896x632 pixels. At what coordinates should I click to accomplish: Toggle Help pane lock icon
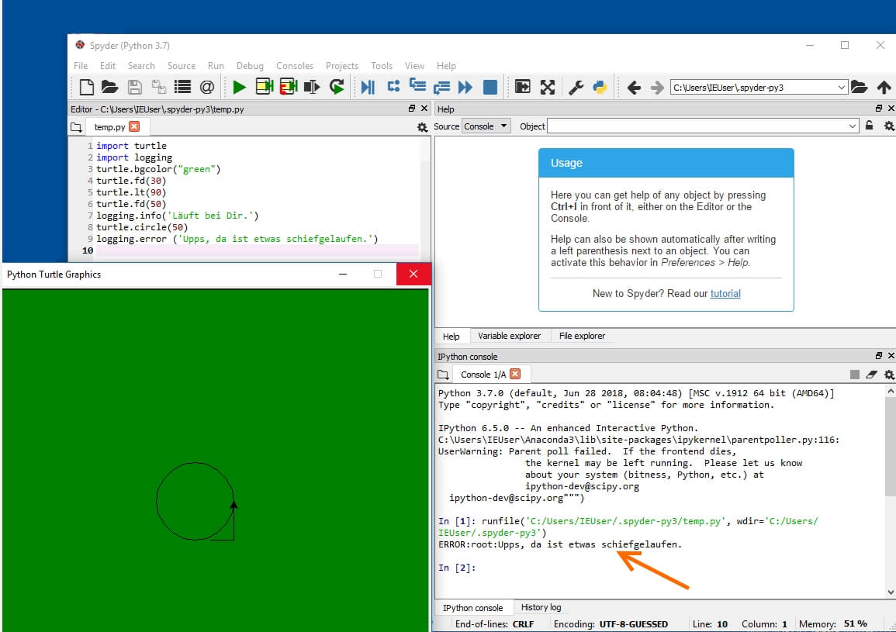coord(869,126)
